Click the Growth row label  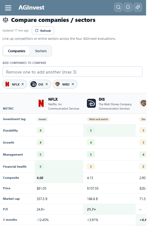tap(9, 143)
